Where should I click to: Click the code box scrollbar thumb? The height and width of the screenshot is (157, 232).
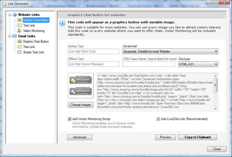tap(216, 85)
